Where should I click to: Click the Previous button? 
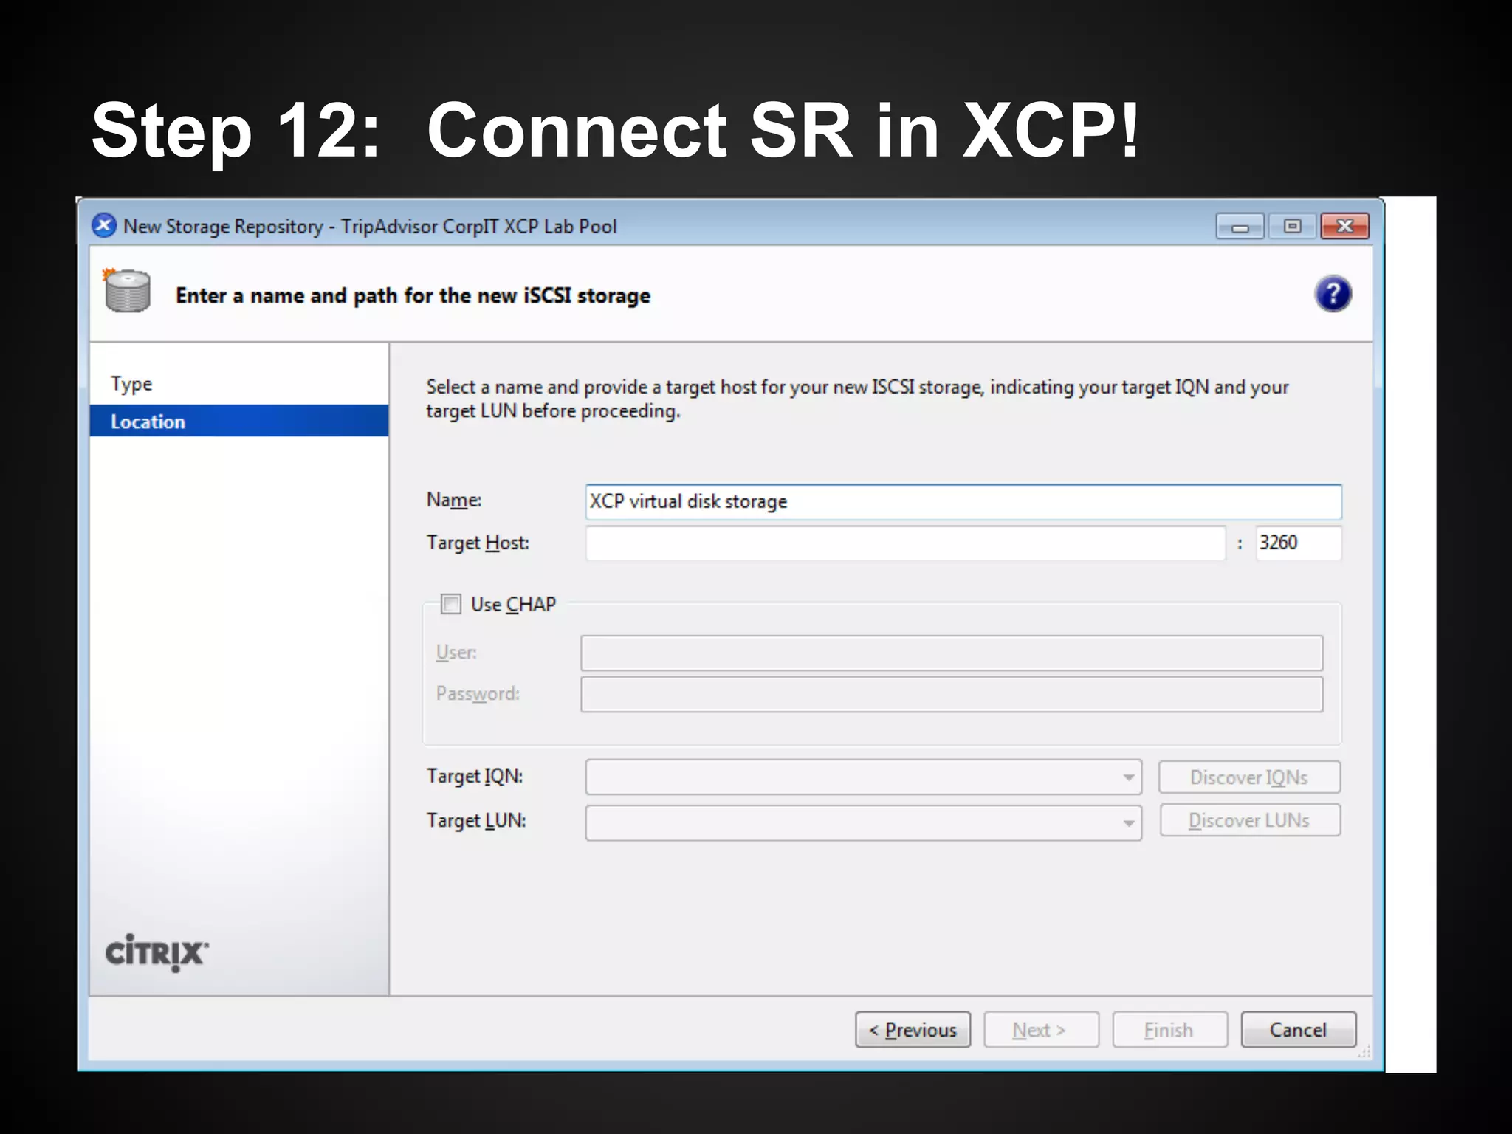(913, 1030)
